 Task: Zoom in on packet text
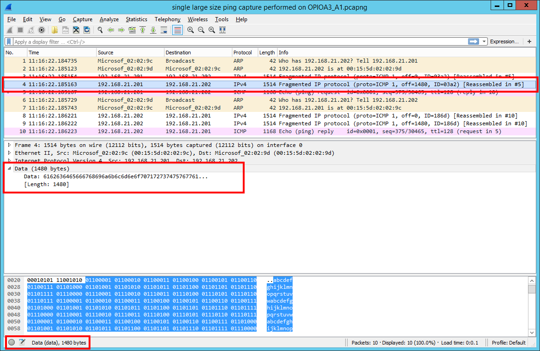click(x=190, y=30)
